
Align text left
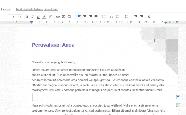coord(79,17)
